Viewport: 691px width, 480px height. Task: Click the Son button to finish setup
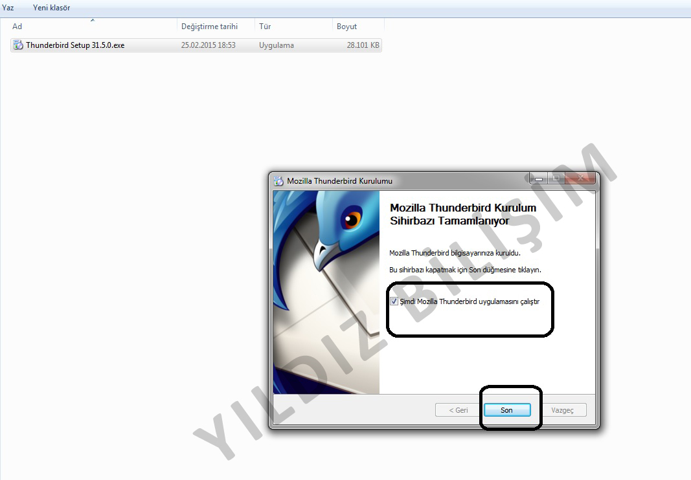click(507, 410)
